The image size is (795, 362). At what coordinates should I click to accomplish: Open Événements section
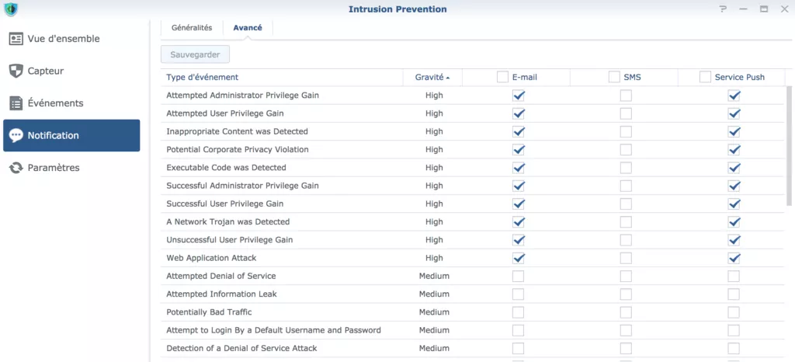[x=71, y=103]
